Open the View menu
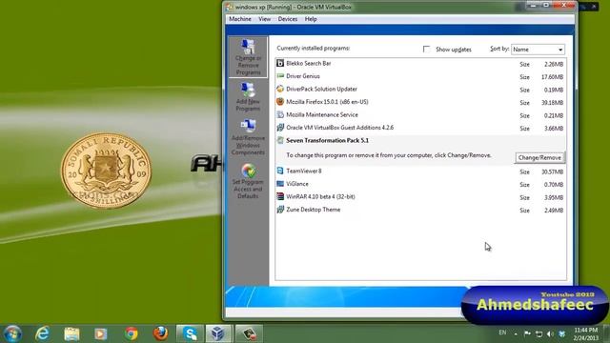610x343 pixels. 265,19
